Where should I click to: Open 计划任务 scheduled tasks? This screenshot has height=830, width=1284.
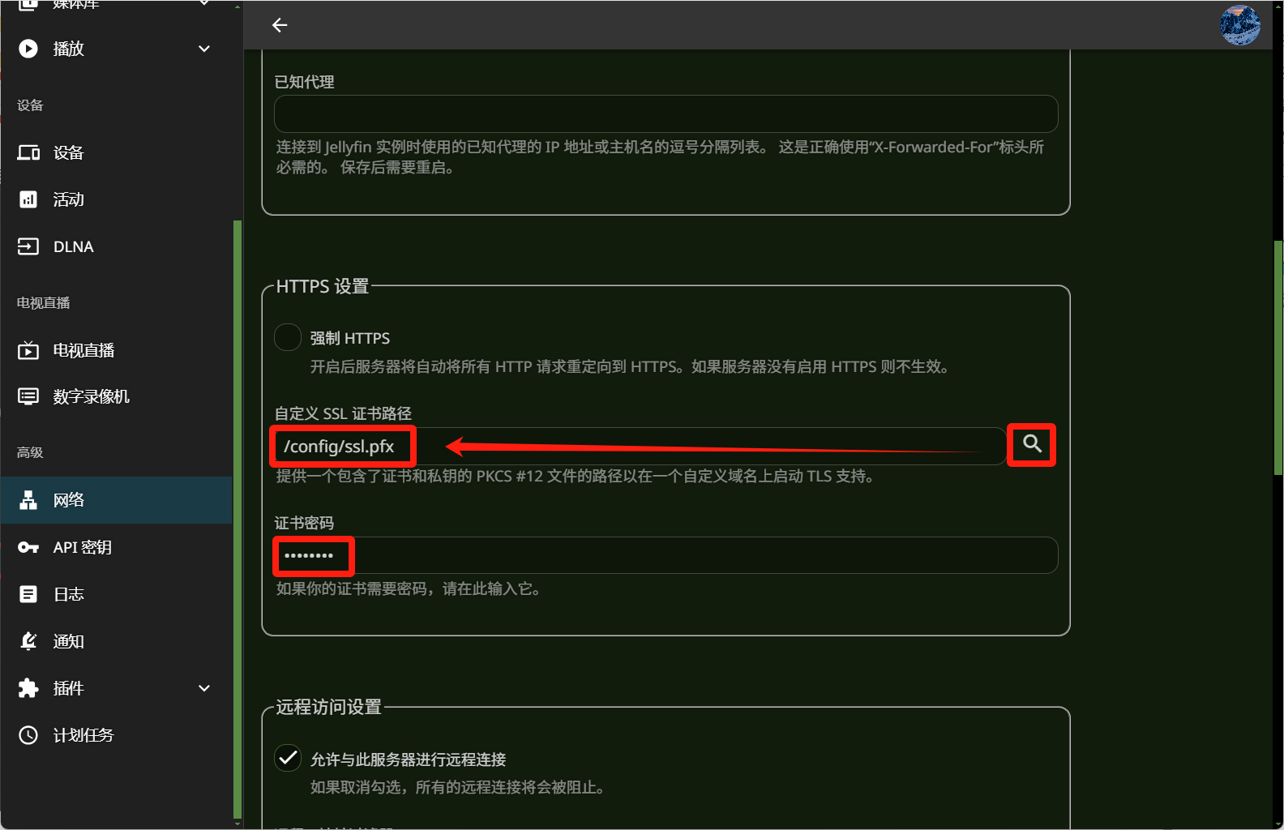point(83,735)
